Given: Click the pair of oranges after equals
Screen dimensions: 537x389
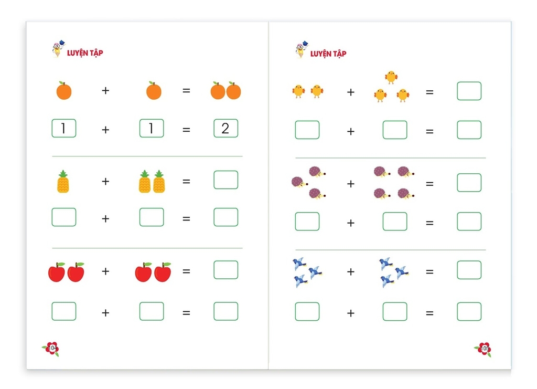Looking at the screenshot, I should pos(225,91).
